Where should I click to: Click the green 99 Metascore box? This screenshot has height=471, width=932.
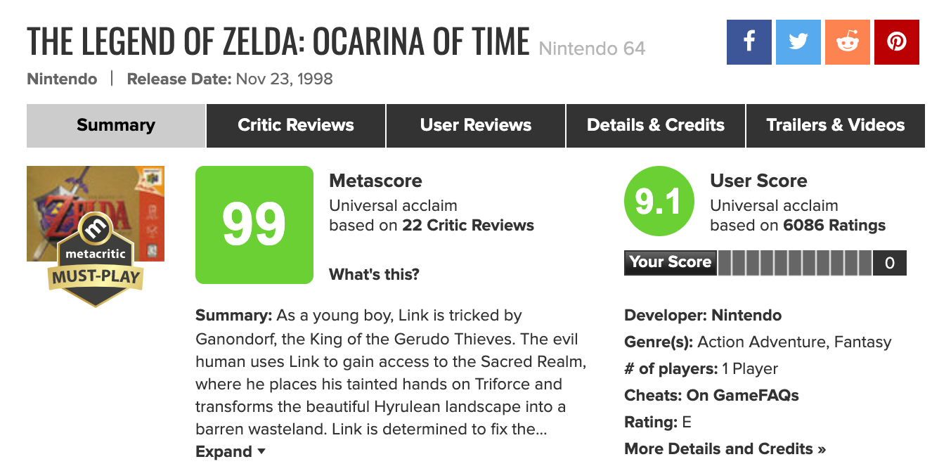[x=254, y=225]
